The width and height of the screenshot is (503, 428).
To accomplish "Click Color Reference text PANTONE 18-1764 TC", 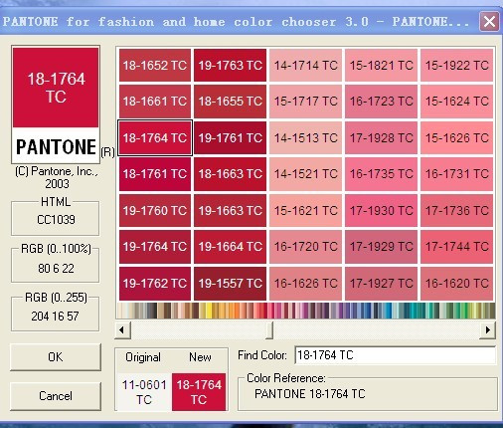I will pos(309,394).
